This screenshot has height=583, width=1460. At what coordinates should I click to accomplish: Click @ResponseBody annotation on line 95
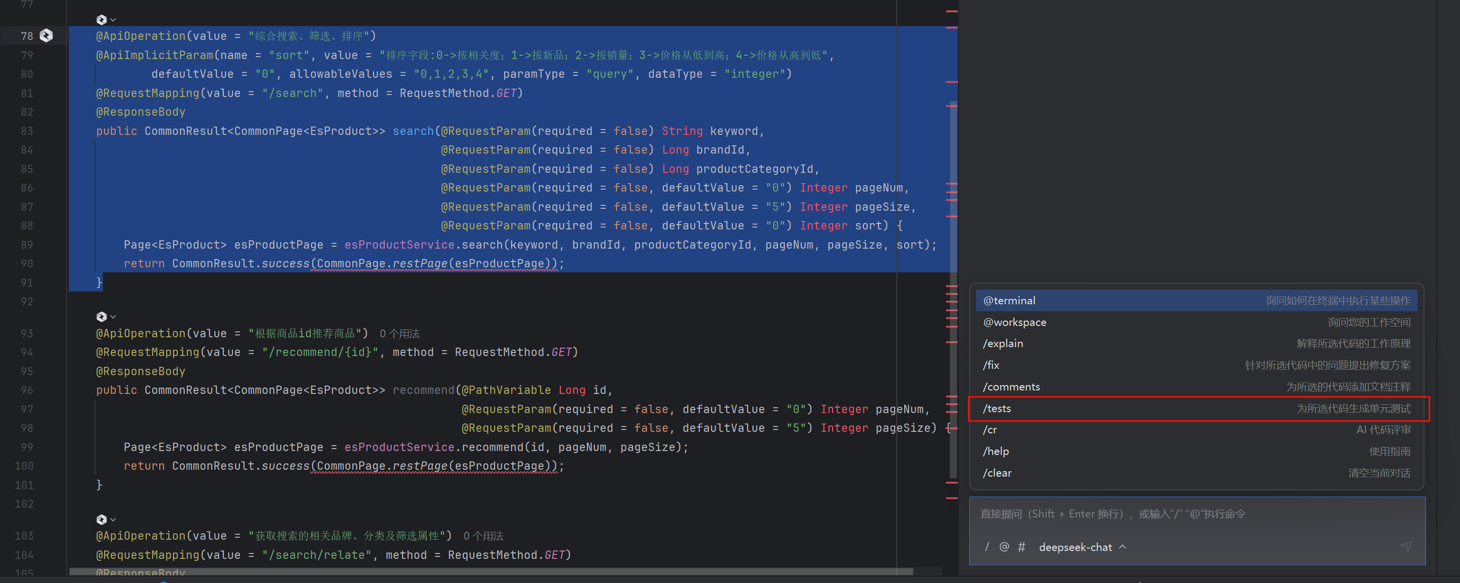140,371
